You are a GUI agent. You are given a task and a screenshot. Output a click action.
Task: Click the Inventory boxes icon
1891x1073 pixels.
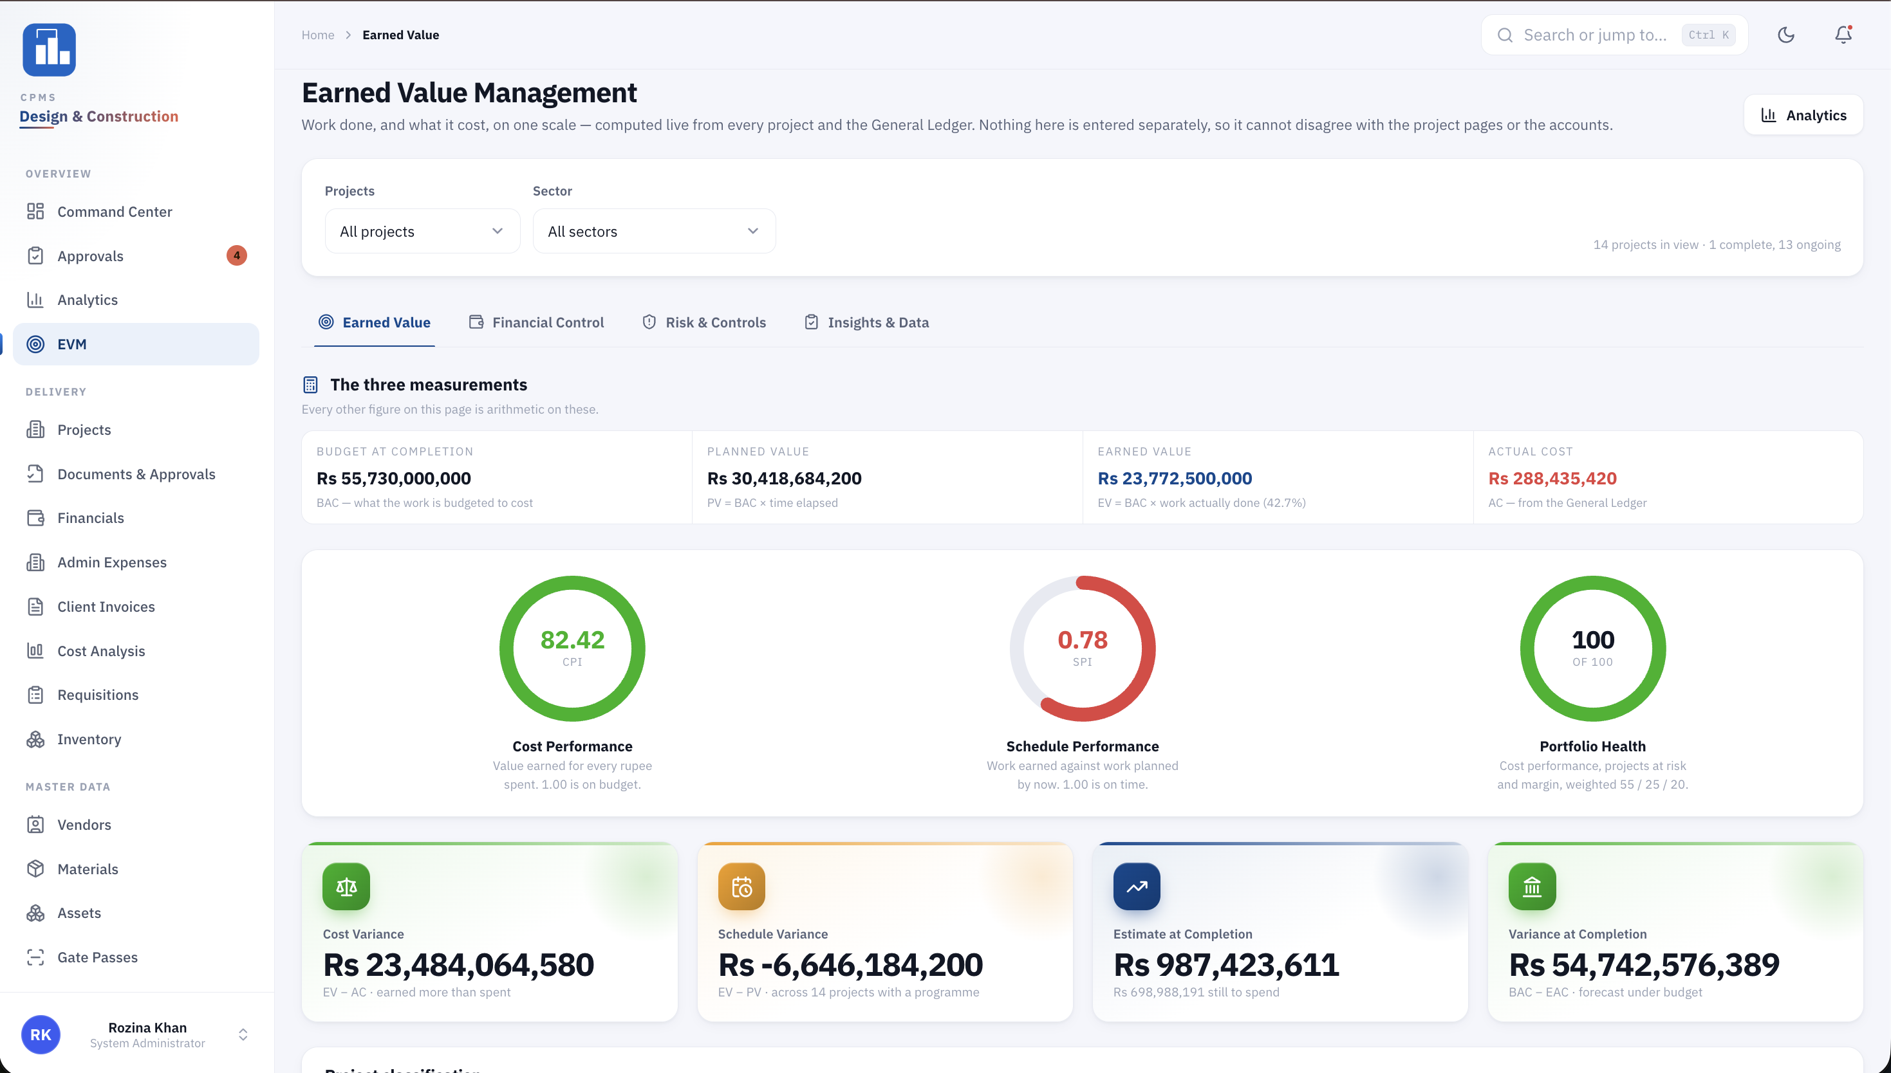tap(35, 739)
